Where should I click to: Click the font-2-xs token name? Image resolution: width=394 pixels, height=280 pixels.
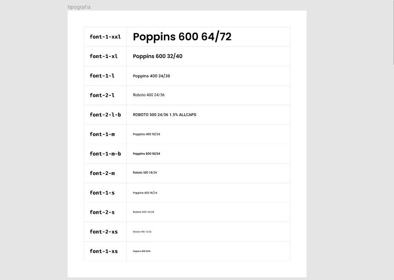104,232
